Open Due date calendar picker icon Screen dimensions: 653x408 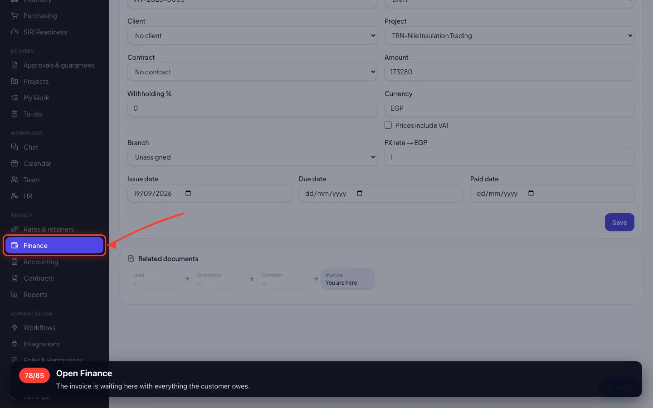(360, 193)
